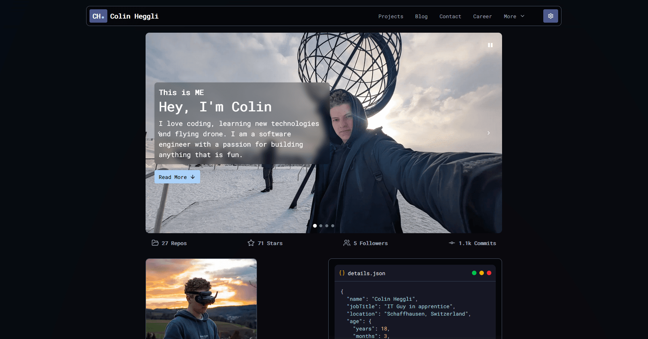Select the first carousel indicator dot
This screenshot has height=339, width=648.
coord(315,226)
